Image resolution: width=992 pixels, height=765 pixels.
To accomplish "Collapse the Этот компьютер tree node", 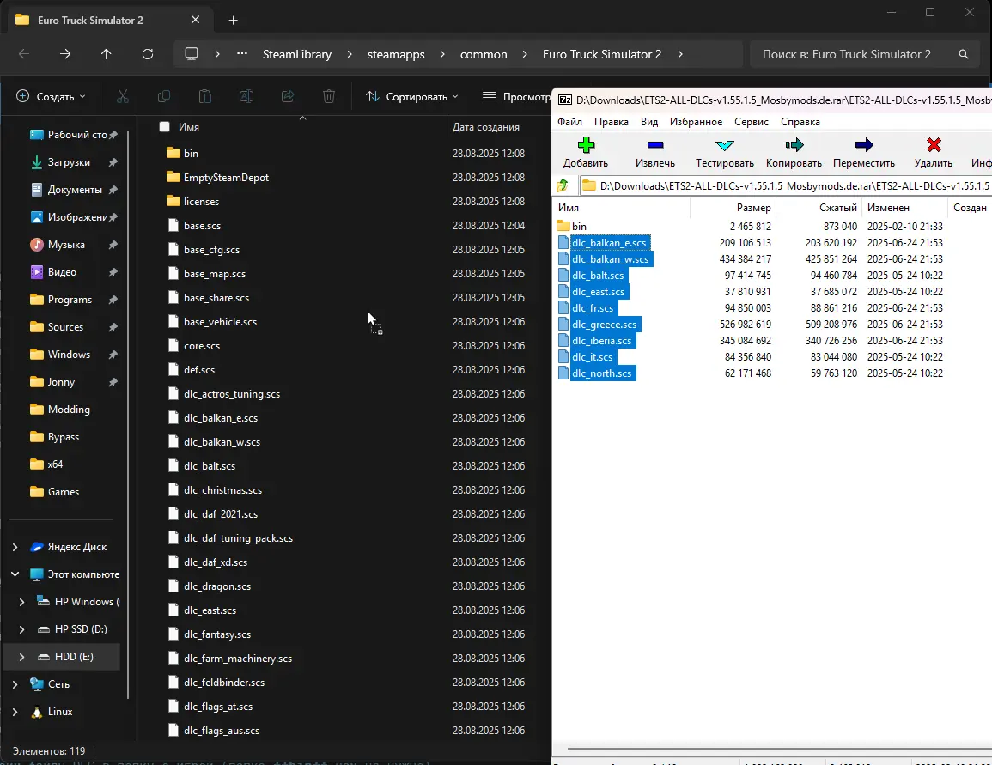I will 15,574.
